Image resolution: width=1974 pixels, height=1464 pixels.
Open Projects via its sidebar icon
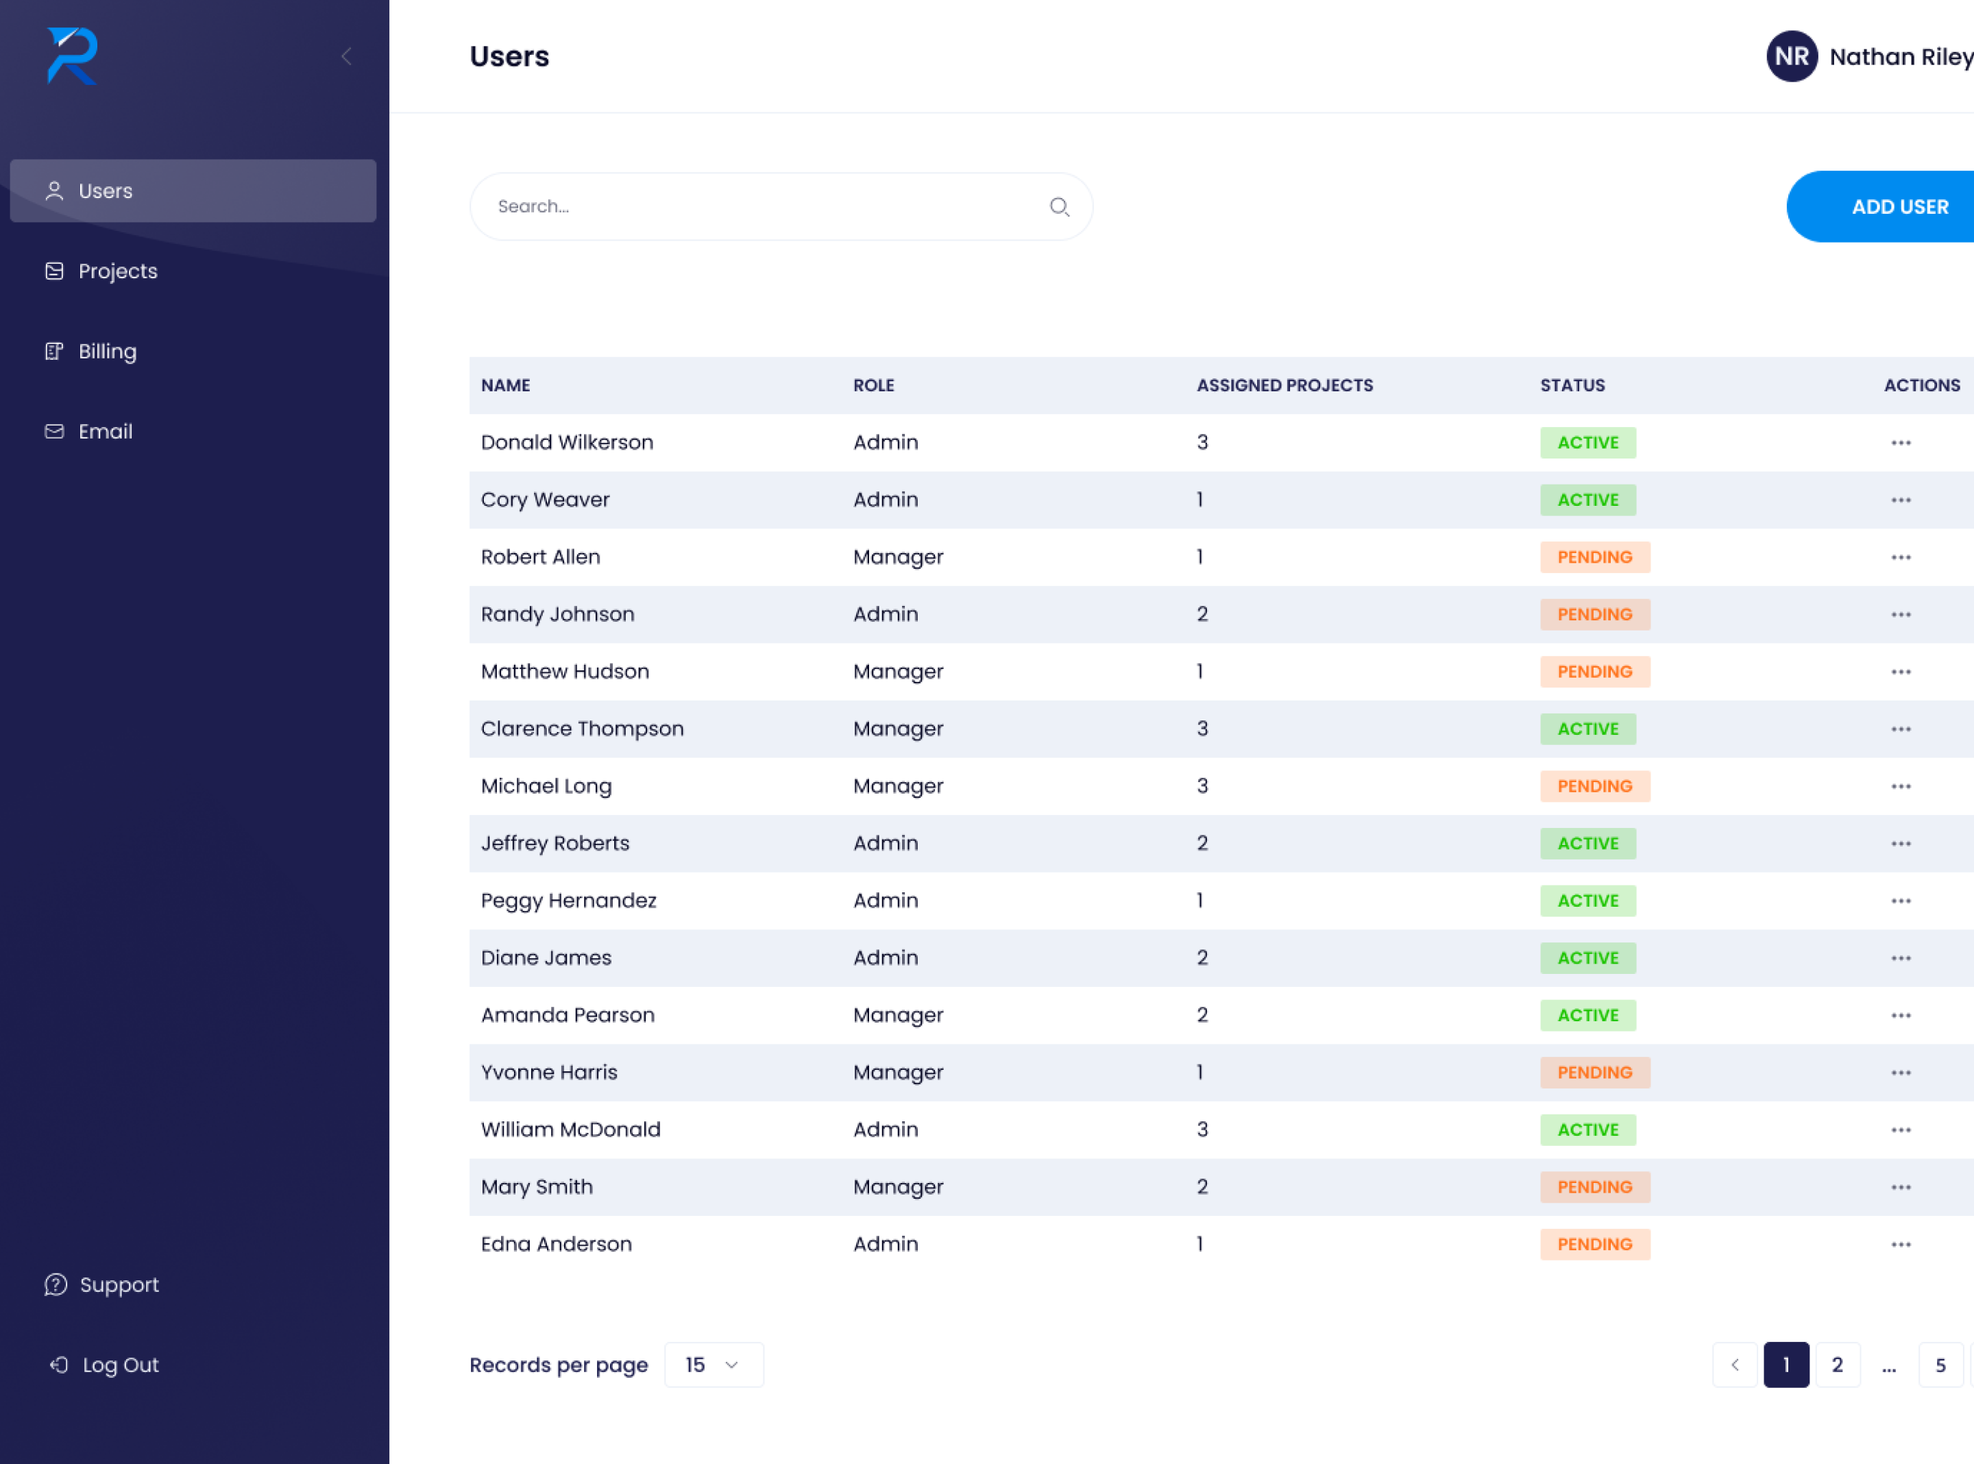53,271
